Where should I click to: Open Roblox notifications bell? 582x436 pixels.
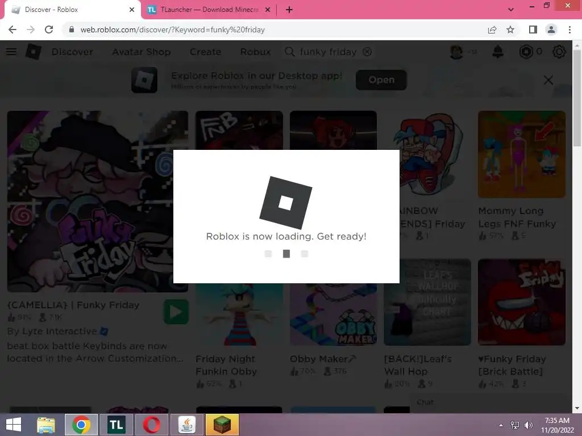498,52
